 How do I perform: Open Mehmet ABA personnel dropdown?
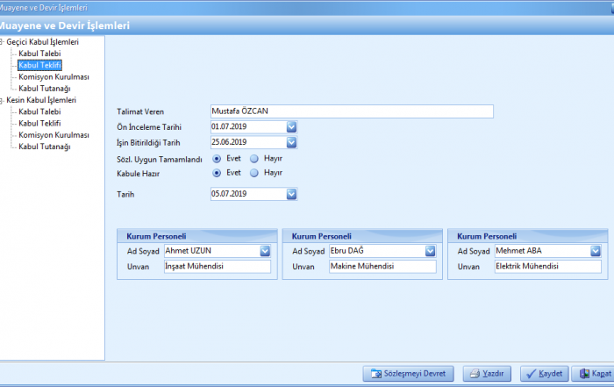coord(596,251)
